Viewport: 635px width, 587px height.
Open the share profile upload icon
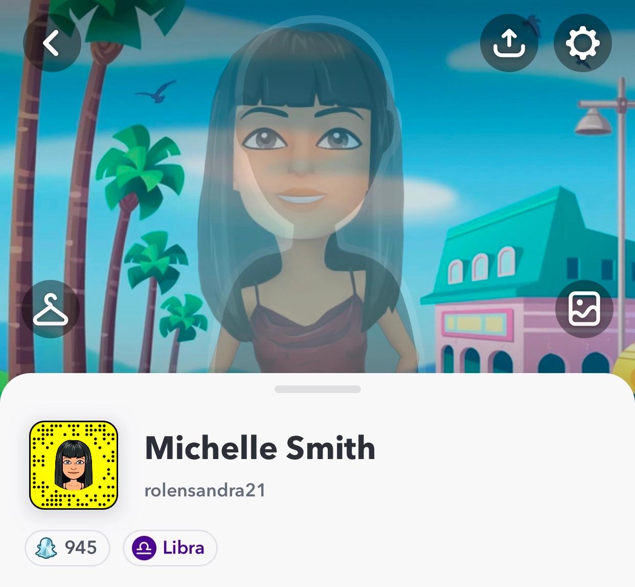pyautogui.click(x=509, y=43)
